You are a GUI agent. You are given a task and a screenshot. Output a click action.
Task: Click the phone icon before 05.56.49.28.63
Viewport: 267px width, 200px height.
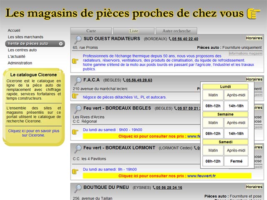pos(124,80)
